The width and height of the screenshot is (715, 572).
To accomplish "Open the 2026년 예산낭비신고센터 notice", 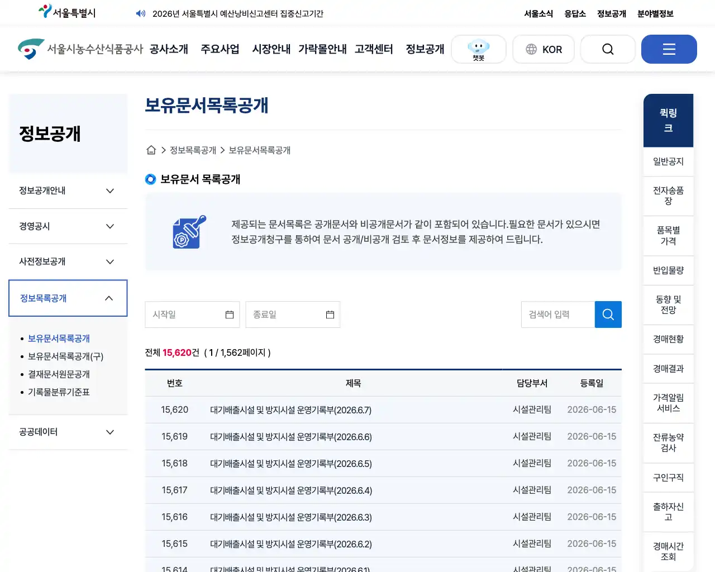I will (x=238, y=13).
